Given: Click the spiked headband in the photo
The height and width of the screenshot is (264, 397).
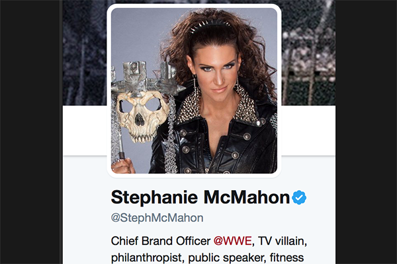Looking at the screenshot, I should pyautogui.click(x=210, y=26).
